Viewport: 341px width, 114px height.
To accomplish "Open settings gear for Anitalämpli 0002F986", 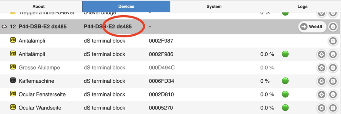I will pyautogui.click(x=321, y=54).
